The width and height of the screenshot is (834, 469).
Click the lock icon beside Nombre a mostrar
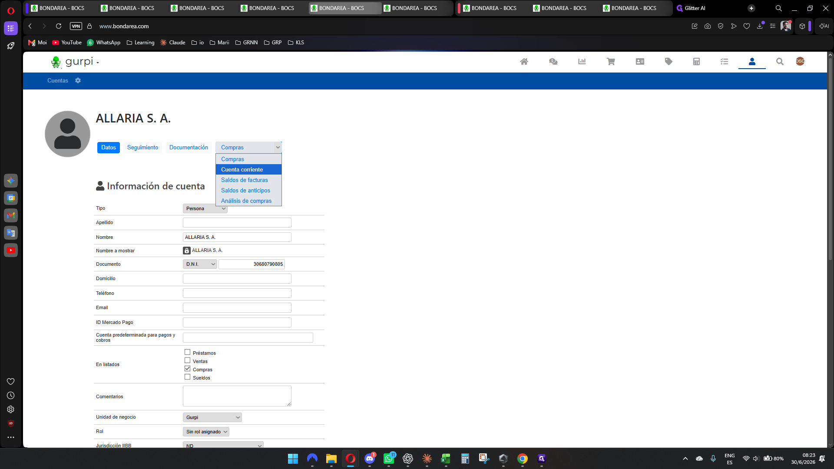(x=187, y=251)
